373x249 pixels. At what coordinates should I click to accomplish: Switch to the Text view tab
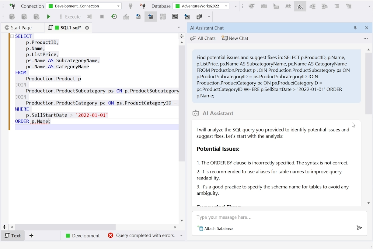click(13, 235)
